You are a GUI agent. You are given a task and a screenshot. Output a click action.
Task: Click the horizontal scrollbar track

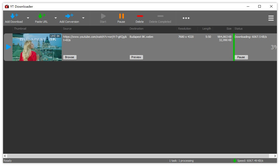(138, 156)
